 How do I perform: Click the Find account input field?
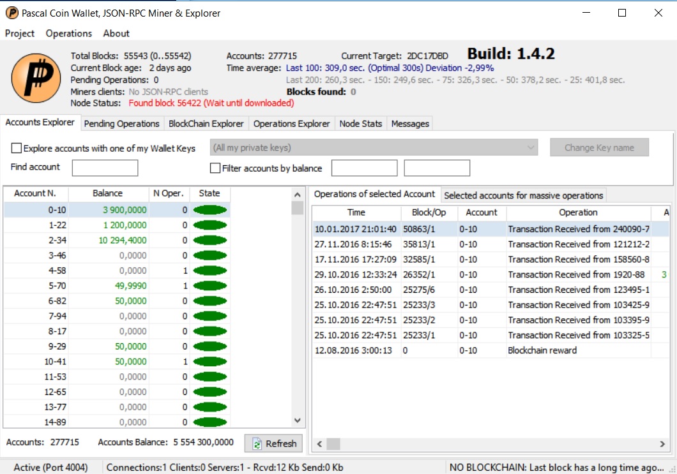[x=105, y=168]
